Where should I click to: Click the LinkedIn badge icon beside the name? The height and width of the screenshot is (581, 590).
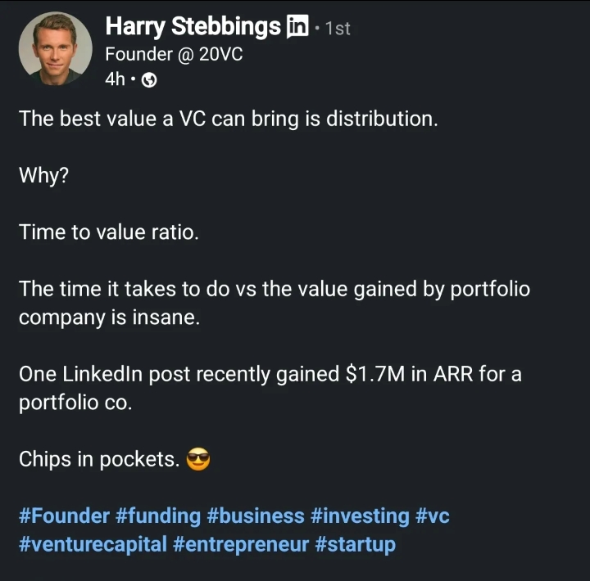click(x=297, y=27)
